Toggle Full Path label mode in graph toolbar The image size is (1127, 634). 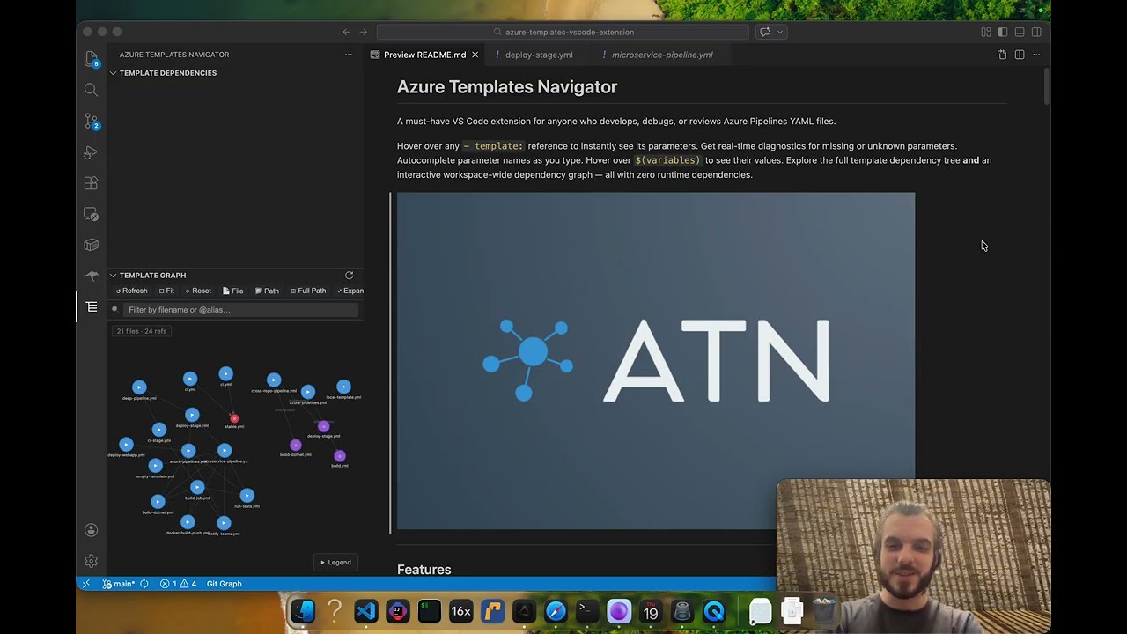tap(308, 291)
